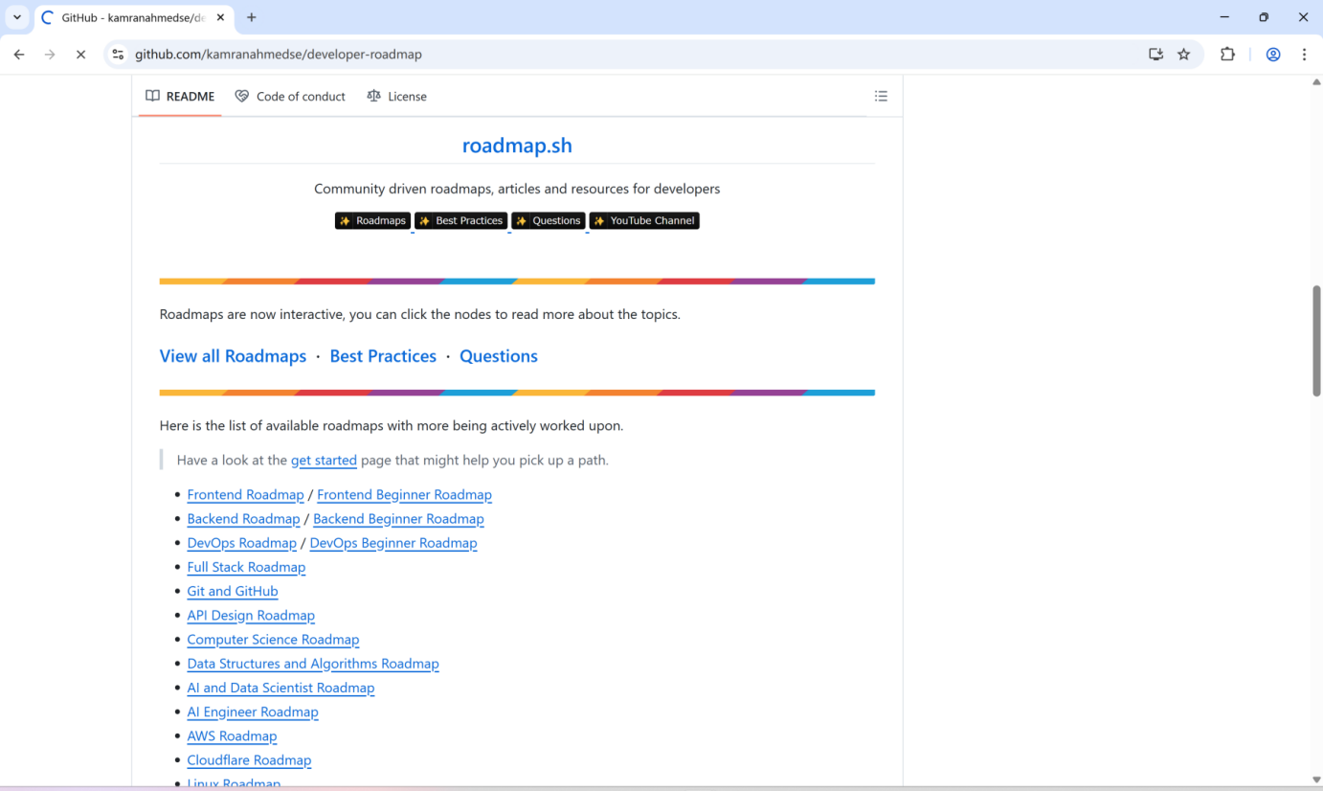Go back to the previous page
The width and height of the screenshot is (1323, 791).
click(19, 55)
